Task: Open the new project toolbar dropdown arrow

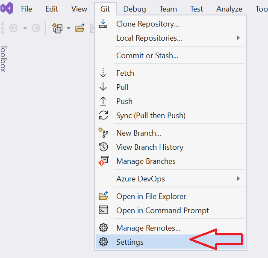Action: click(x=68, y=28)
